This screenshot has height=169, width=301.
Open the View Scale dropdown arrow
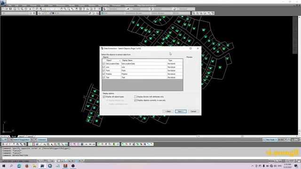[x=285, y=140]
